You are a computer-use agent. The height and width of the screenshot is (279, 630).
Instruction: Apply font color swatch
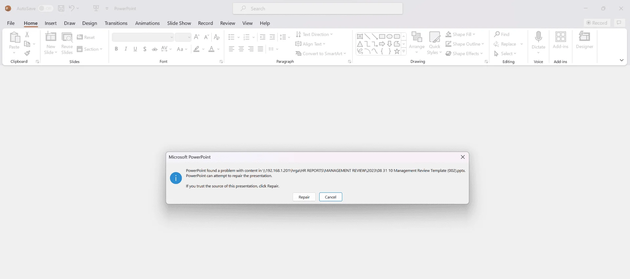(x=212, y=49)
